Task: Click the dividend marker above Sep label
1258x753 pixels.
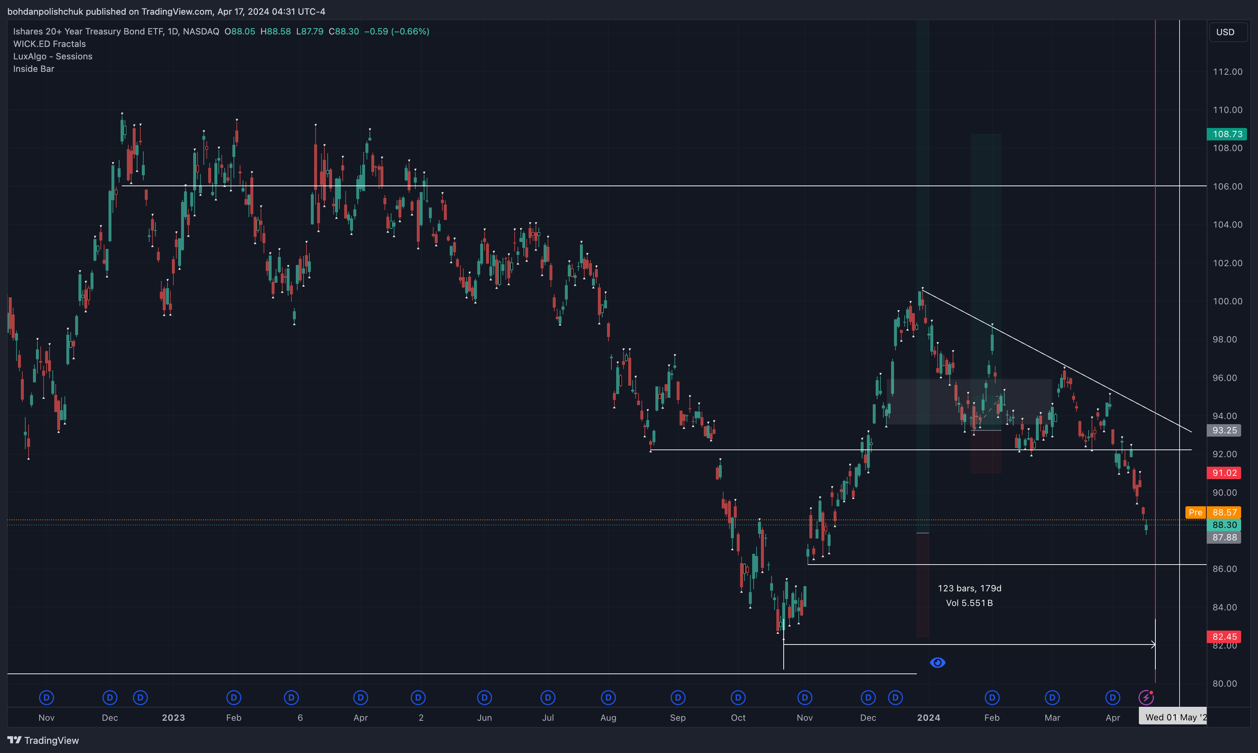Action: point(678,698)
